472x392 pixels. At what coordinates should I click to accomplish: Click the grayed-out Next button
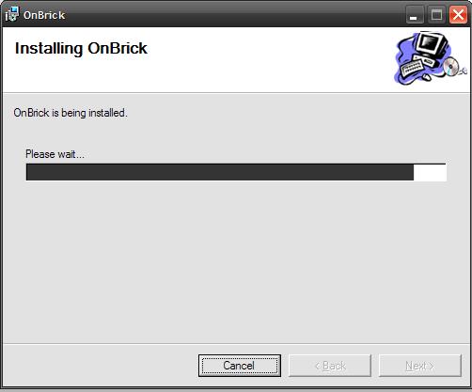click(x=420, y=366)
